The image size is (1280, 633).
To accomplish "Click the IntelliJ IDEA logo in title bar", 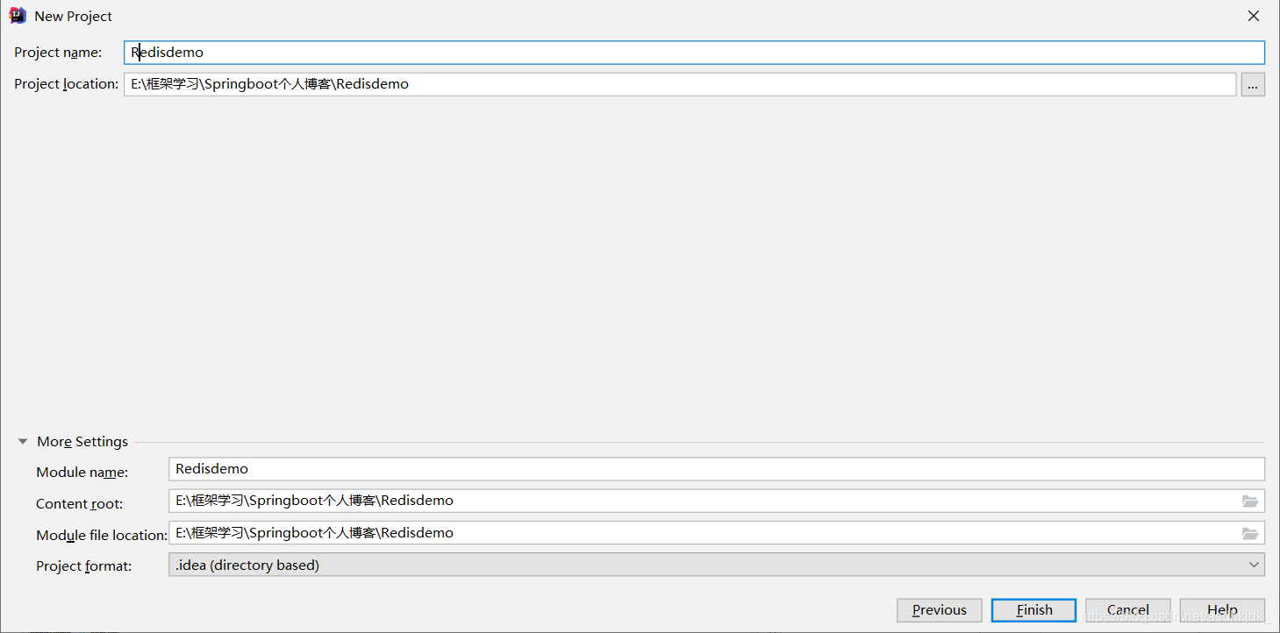I will click(18, 16).
